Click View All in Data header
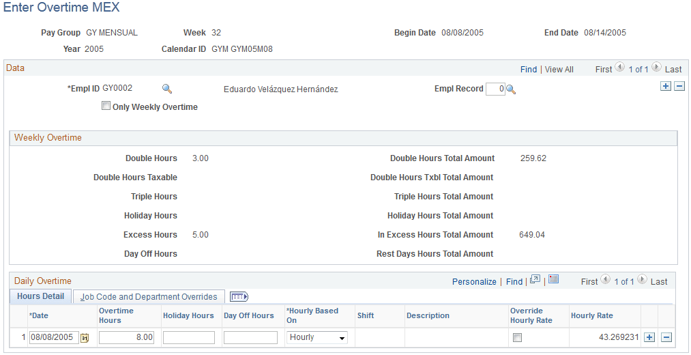The width and height of the screenshot is (691, 355). click(559, 69)
